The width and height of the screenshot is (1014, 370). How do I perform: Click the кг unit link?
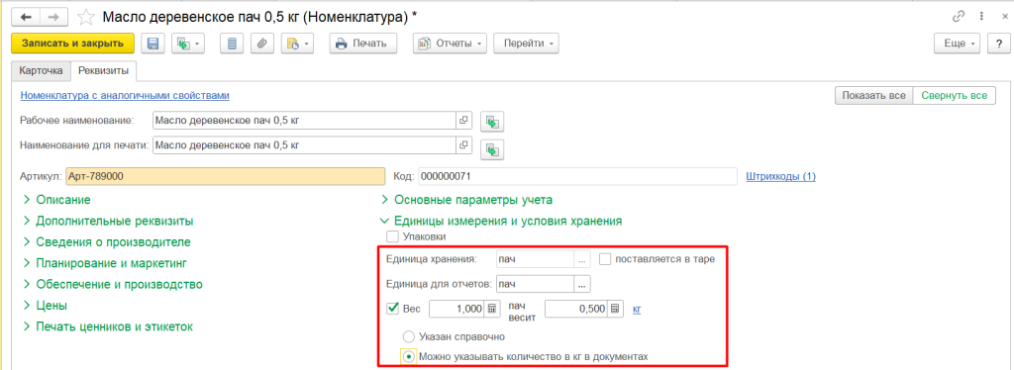coord(637,309)
